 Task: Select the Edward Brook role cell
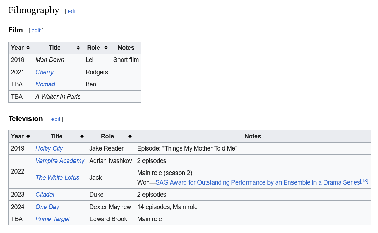111,219
